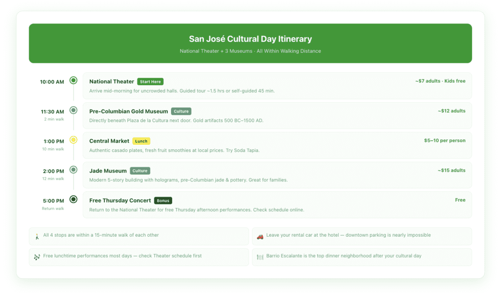Viewport: 502px width, 293px height.
Task: Click the 11:30 AM time label
Action: point(52,112)
